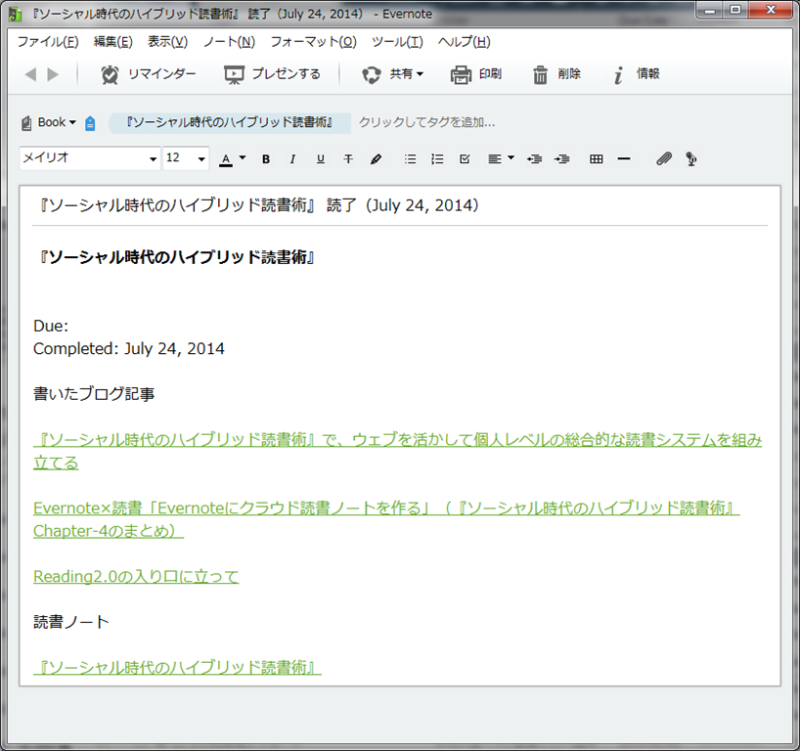Open the ツール(T) menu
800x751 pixels.
(397, 42)
